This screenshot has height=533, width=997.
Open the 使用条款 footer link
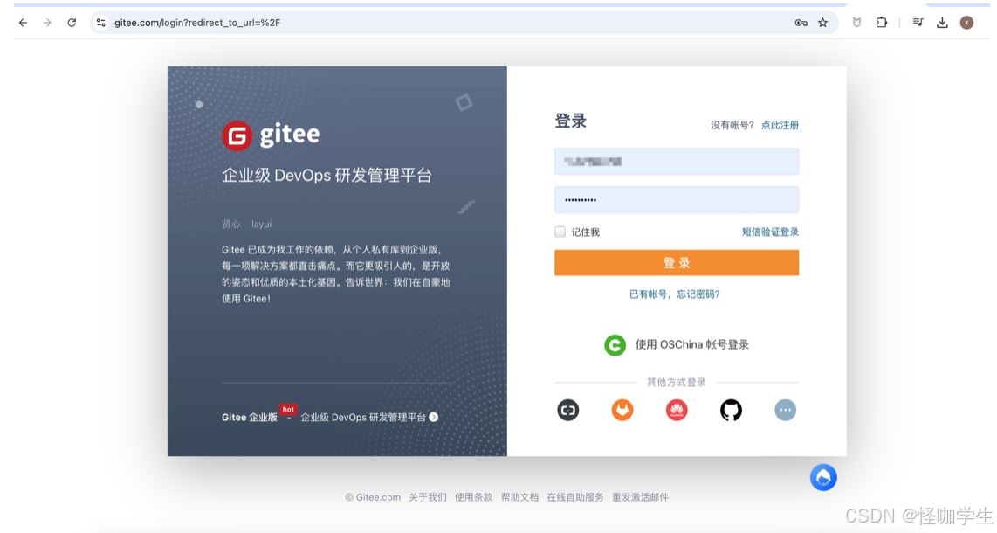pyautogui.click(x=474, y=497)
